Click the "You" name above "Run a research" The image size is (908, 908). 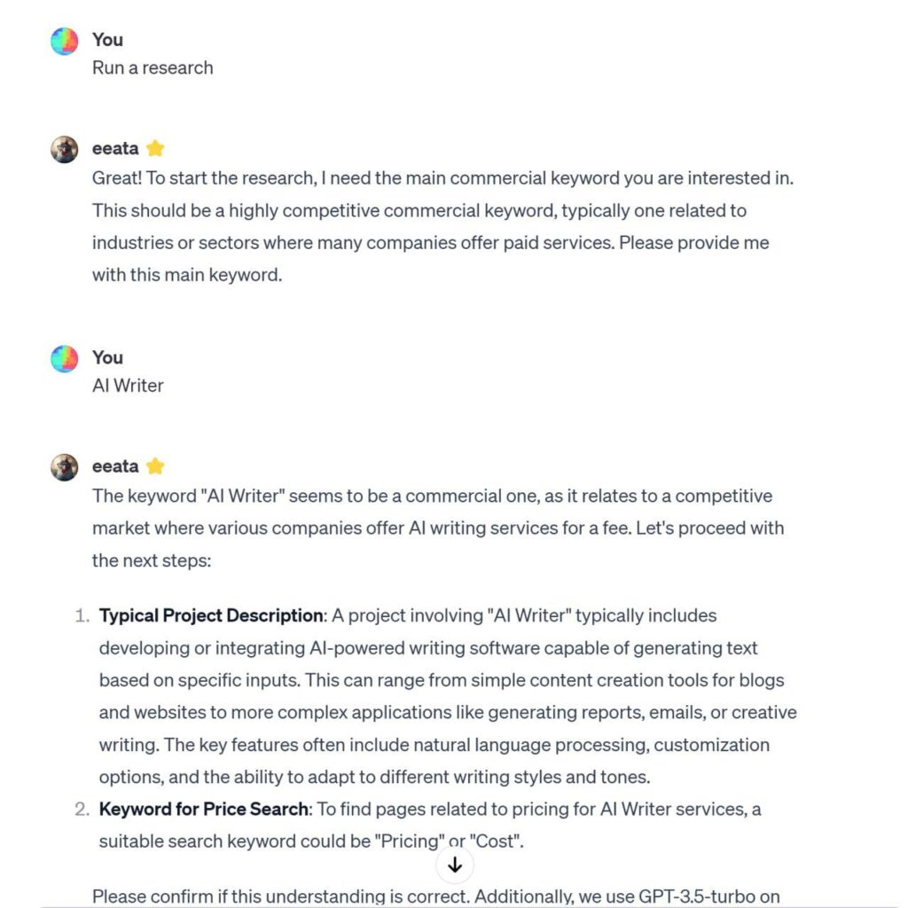point(107,40)
